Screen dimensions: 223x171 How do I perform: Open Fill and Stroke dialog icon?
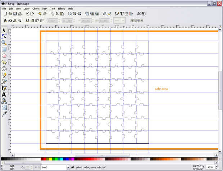(117, 14)
